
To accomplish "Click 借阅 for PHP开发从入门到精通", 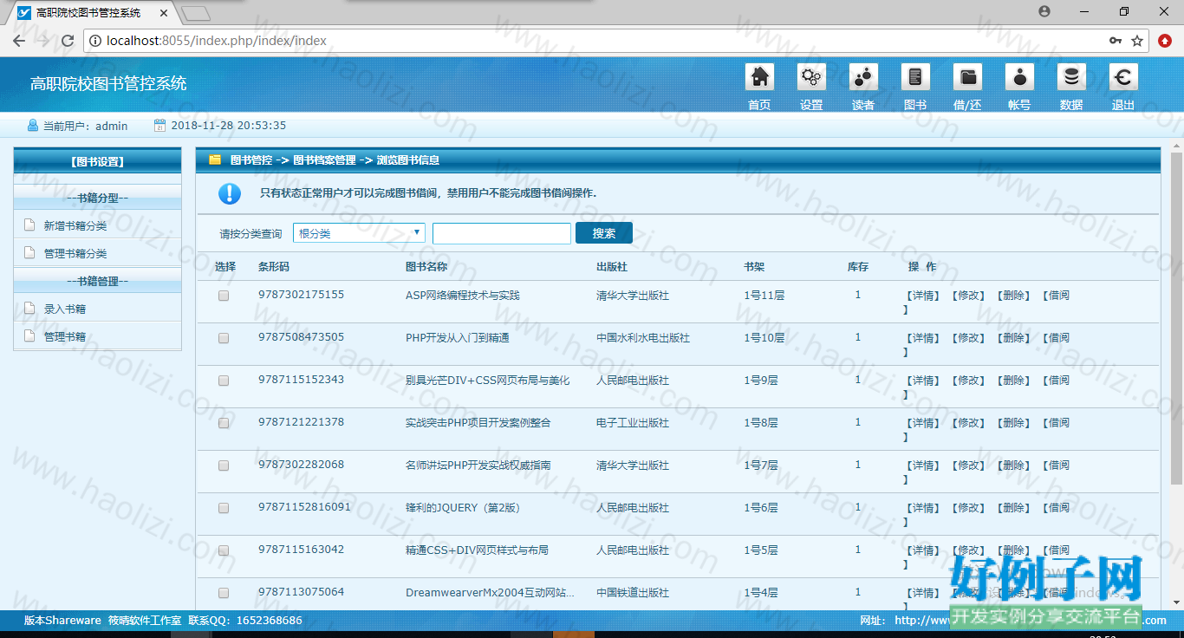I will pyautogui.click(x=1055, y=337).
